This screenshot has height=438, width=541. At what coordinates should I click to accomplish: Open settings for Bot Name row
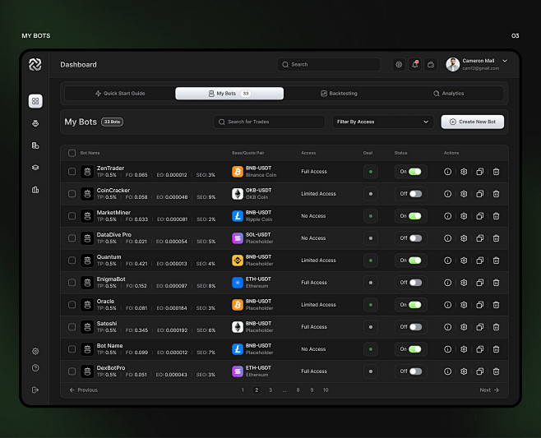(x=464, y=349)
